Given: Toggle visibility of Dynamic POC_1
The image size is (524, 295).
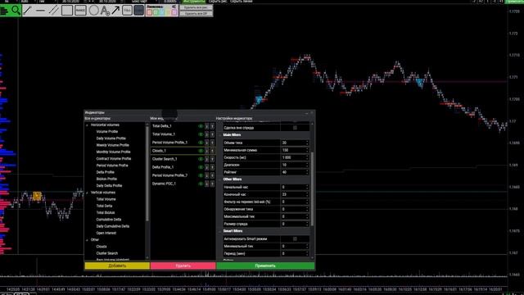Looking at the screenshot, I should [x=201, y=184].
